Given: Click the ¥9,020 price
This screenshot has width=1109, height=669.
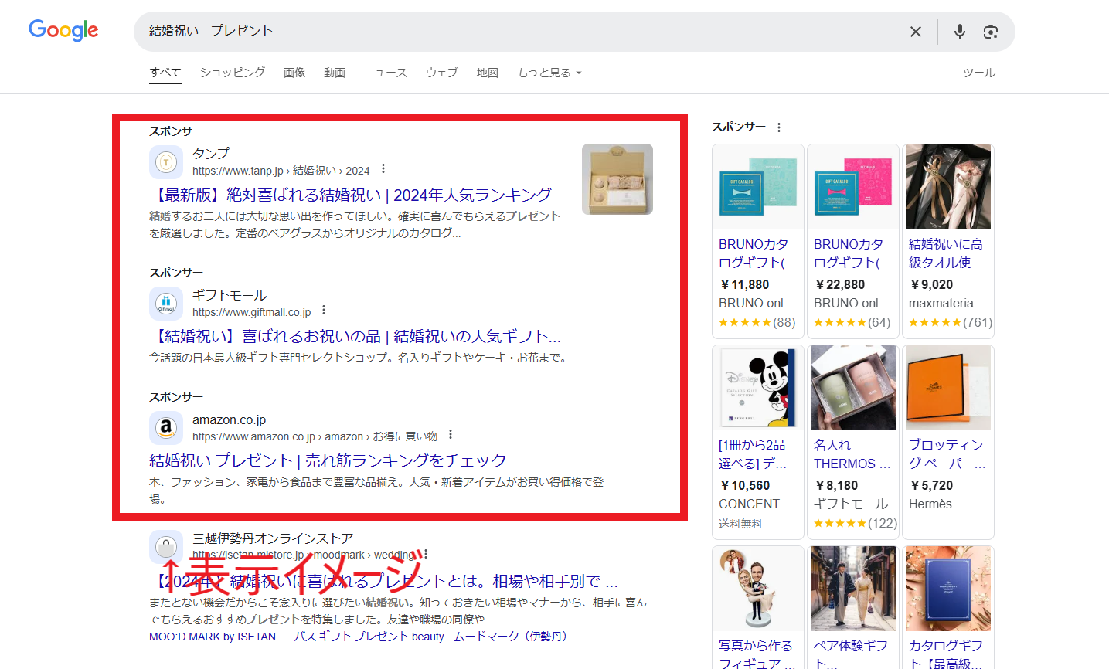Looking at the screenshot, I should pyautogui.click(x=932, y=284).
